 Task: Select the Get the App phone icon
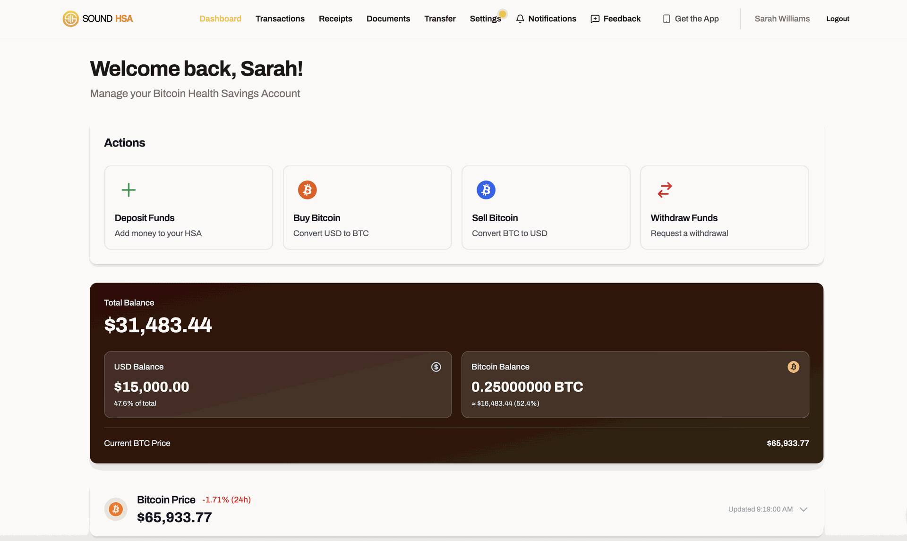click(666, 18)
